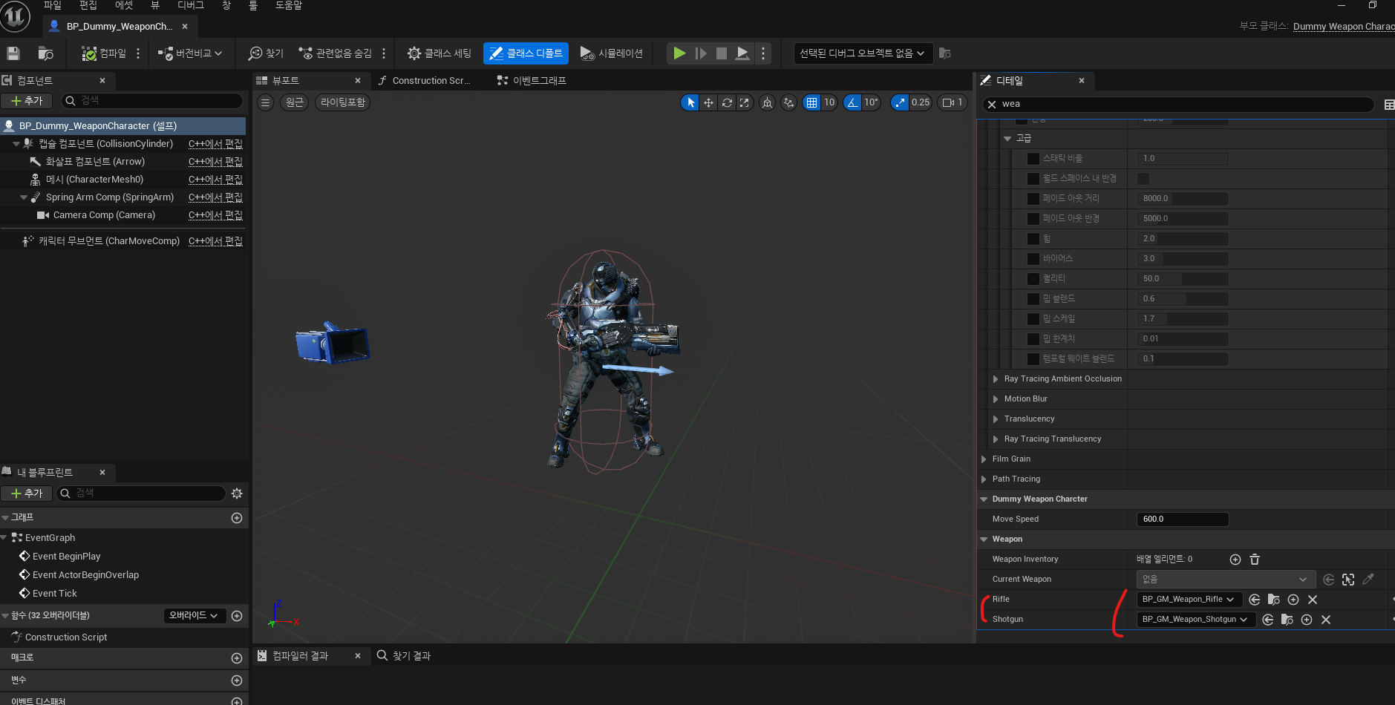Click the 클래스 디폴트 button

(x=526, y=53)
